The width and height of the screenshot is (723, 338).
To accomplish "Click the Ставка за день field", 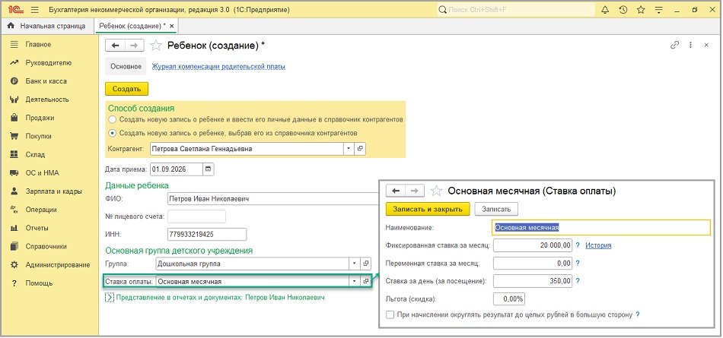I will pyautogui.click(x=533, y=280).
